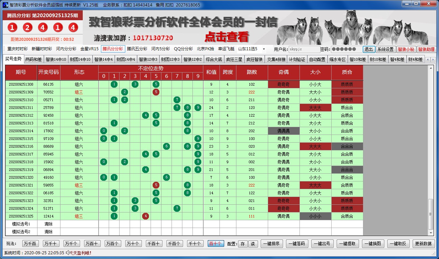Click the red 点击查看 link
Image resolution: width=439 pixels, height=259 pixels.
click(226, 37)
